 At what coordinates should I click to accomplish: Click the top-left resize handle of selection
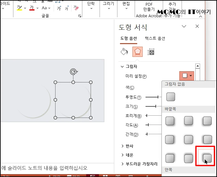pyautogui.click(x=55, y=82)
